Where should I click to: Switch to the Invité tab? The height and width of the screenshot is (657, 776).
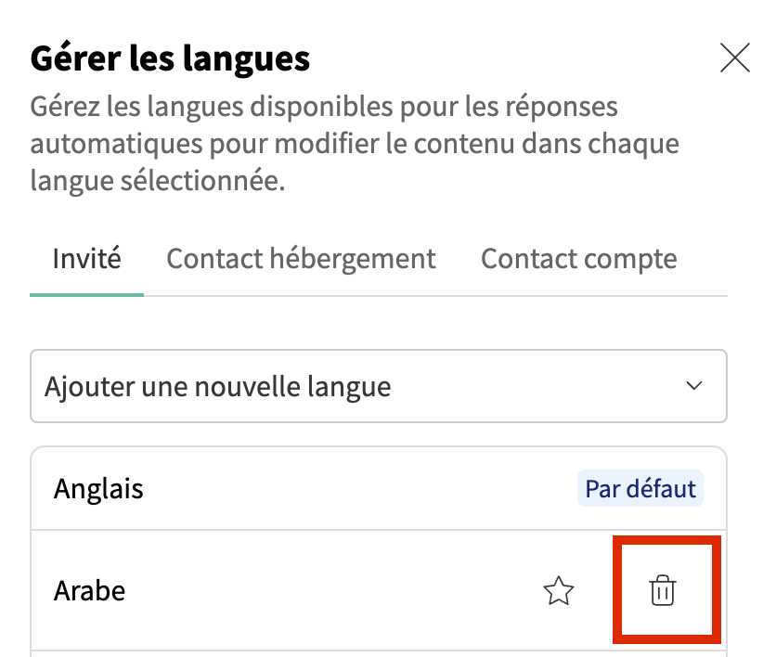(x=87, y=258)
